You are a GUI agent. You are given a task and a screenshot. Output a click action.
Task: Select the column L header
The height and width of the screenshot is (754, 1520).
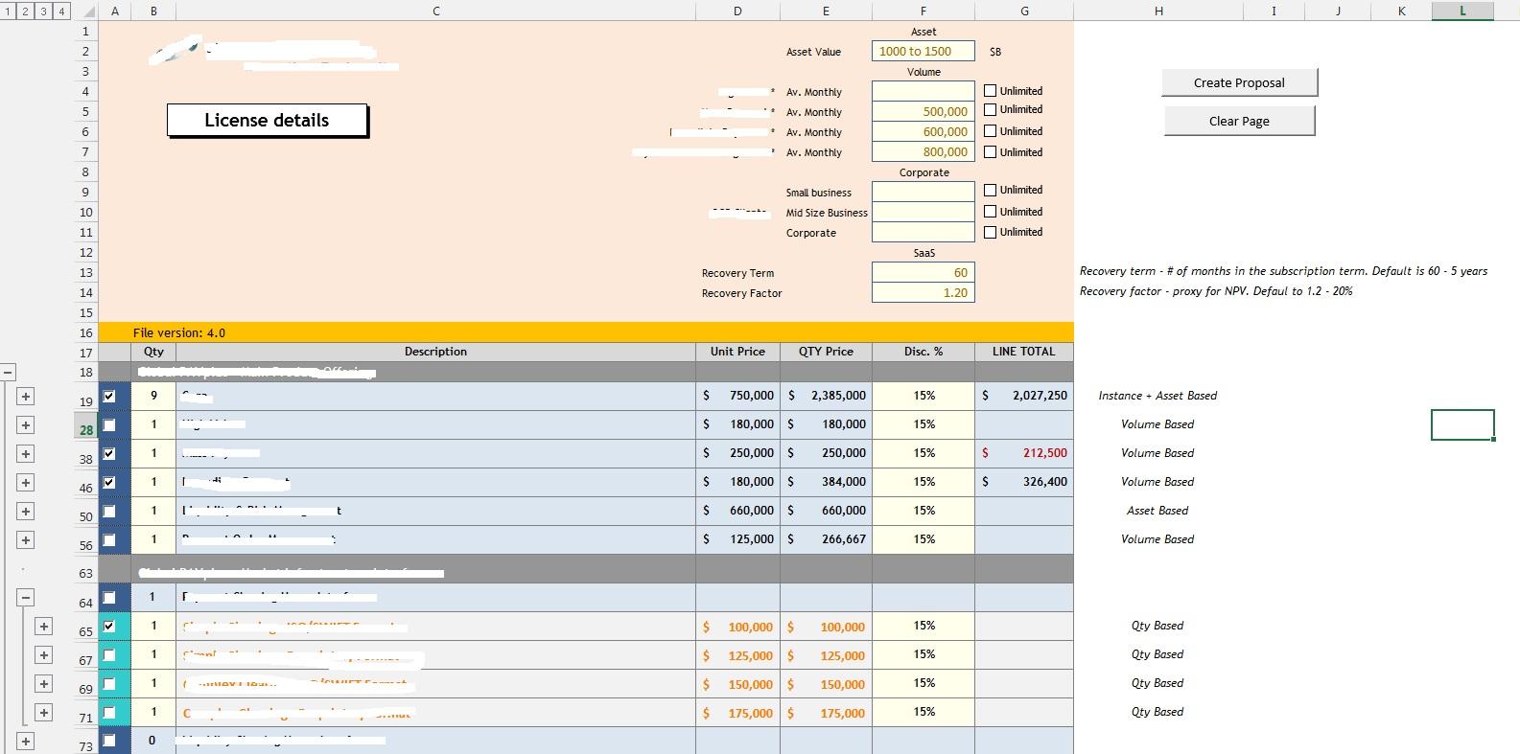[1462, 11]
